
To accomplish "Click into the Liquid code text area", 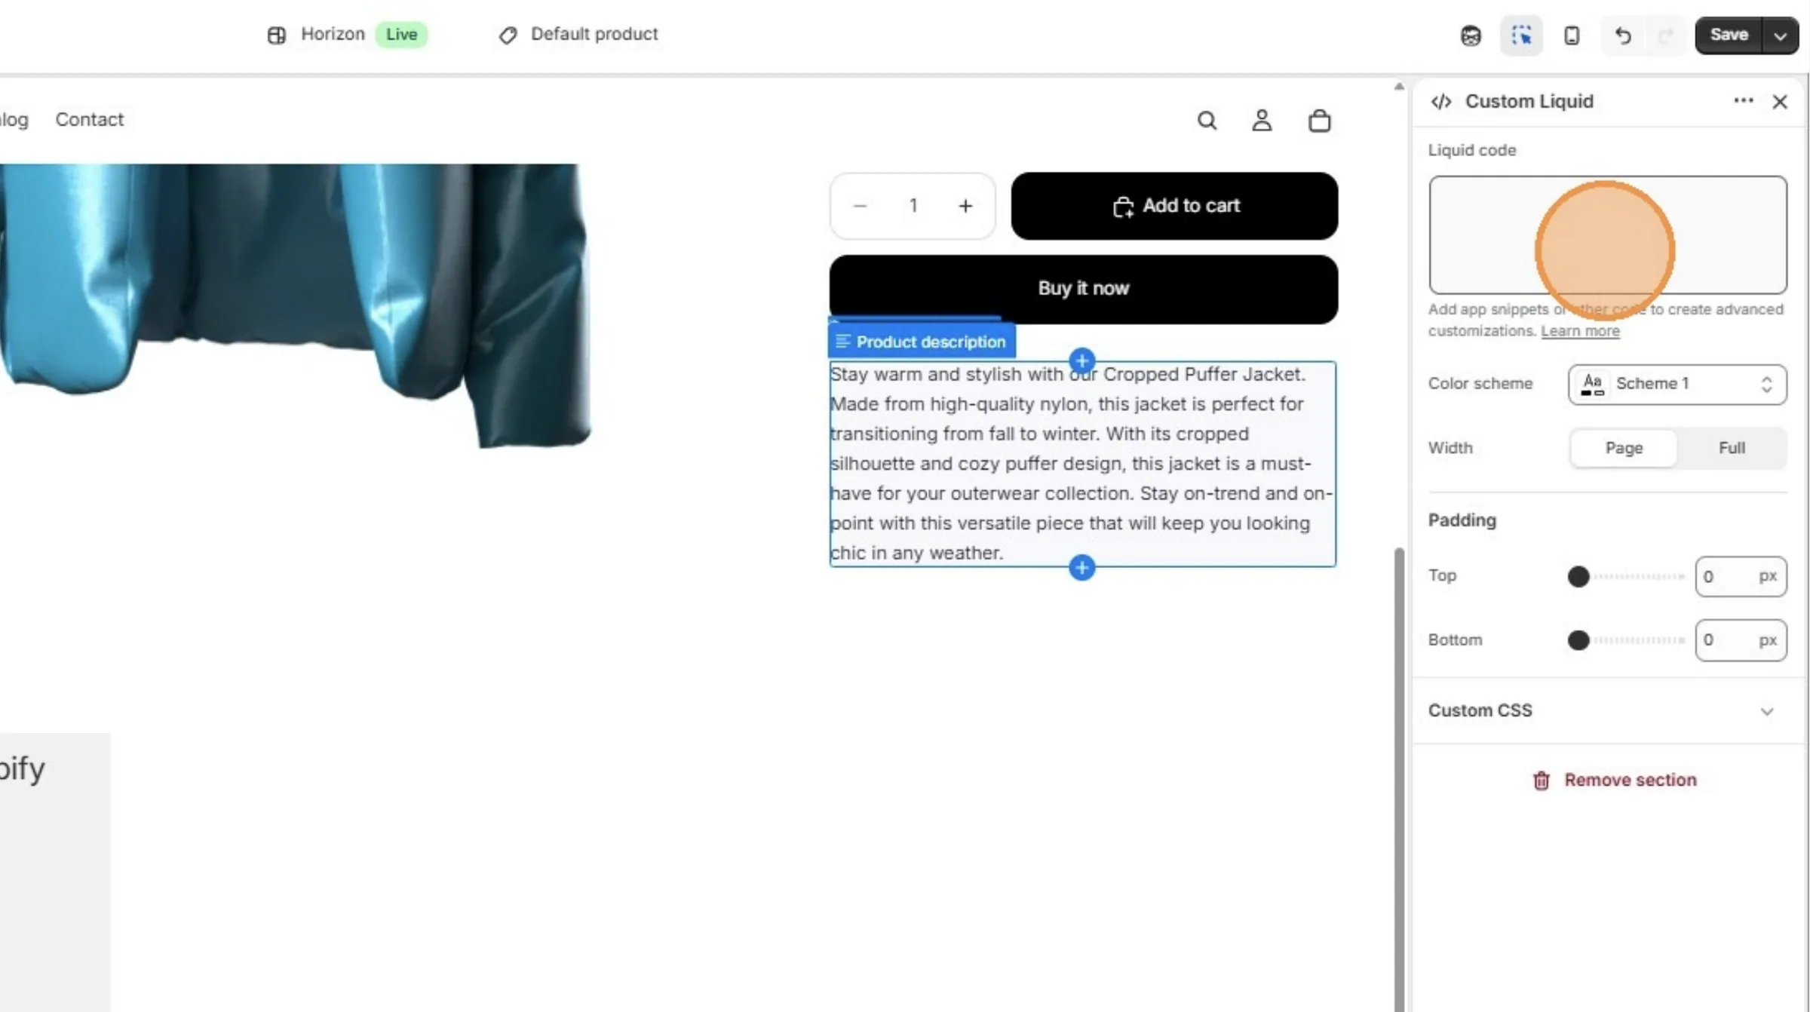I will (1607, 235).
